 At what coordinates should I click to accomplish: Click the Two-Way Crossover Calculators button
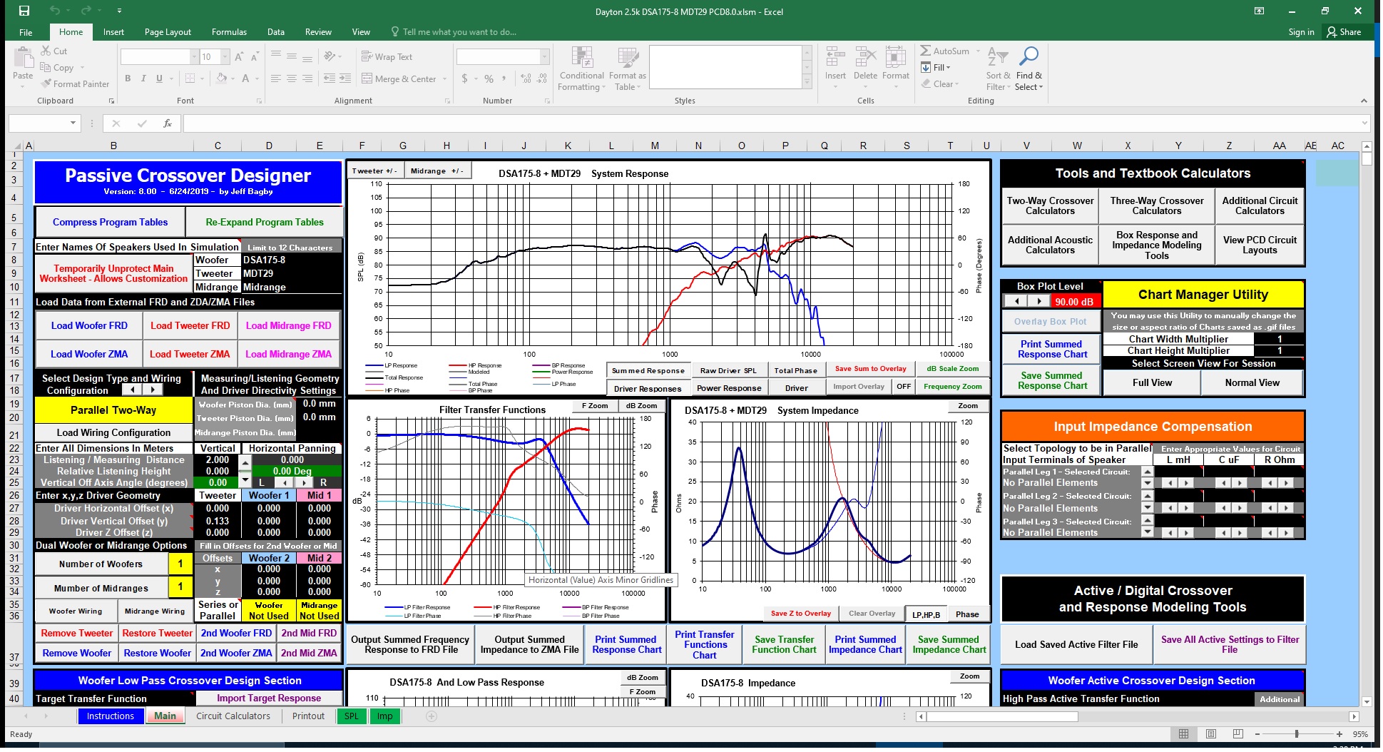[1050, 205]
